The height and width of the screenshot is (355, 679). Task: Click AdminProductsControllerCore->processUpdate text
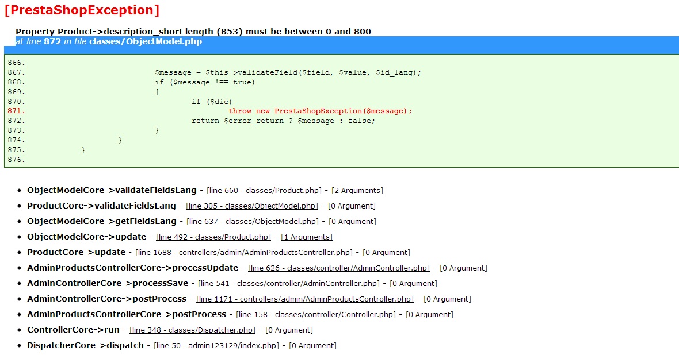[x=132, y=268]
